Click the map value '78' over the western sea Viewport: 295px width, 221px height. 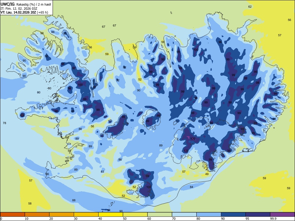click(4, 123)
